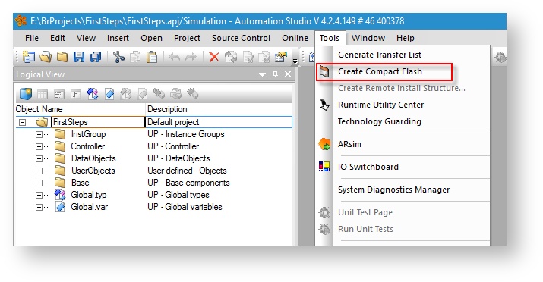Click the blue cube Add Object icon

(26, 94)
